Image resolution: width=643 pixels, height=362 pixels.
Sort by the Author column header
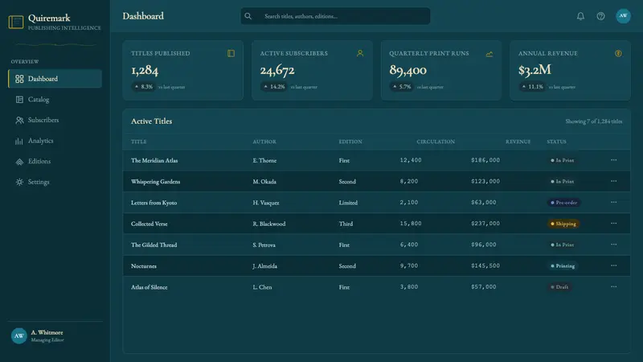tap(264, 142)
